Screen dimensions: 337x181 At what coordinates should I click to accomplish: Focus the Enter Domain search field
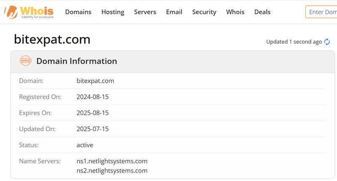click(x=321, y=12)
